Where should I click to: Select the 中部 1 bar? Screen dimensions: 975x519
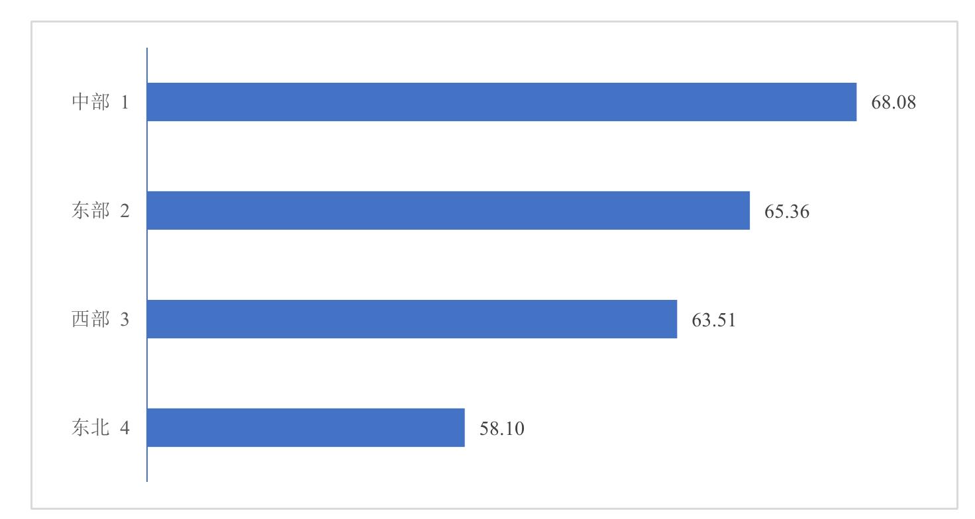tap(501, 102)
